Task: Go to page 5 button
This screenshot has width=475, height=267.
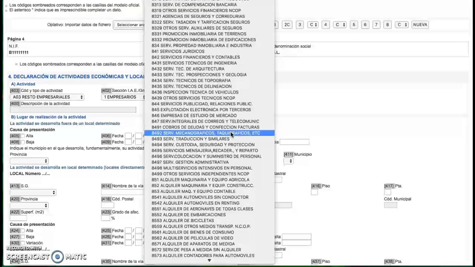Action: coord(354,25)
